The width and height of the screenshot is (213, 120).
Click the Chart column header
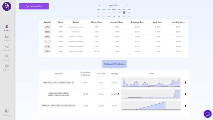(x=151, y=74)
